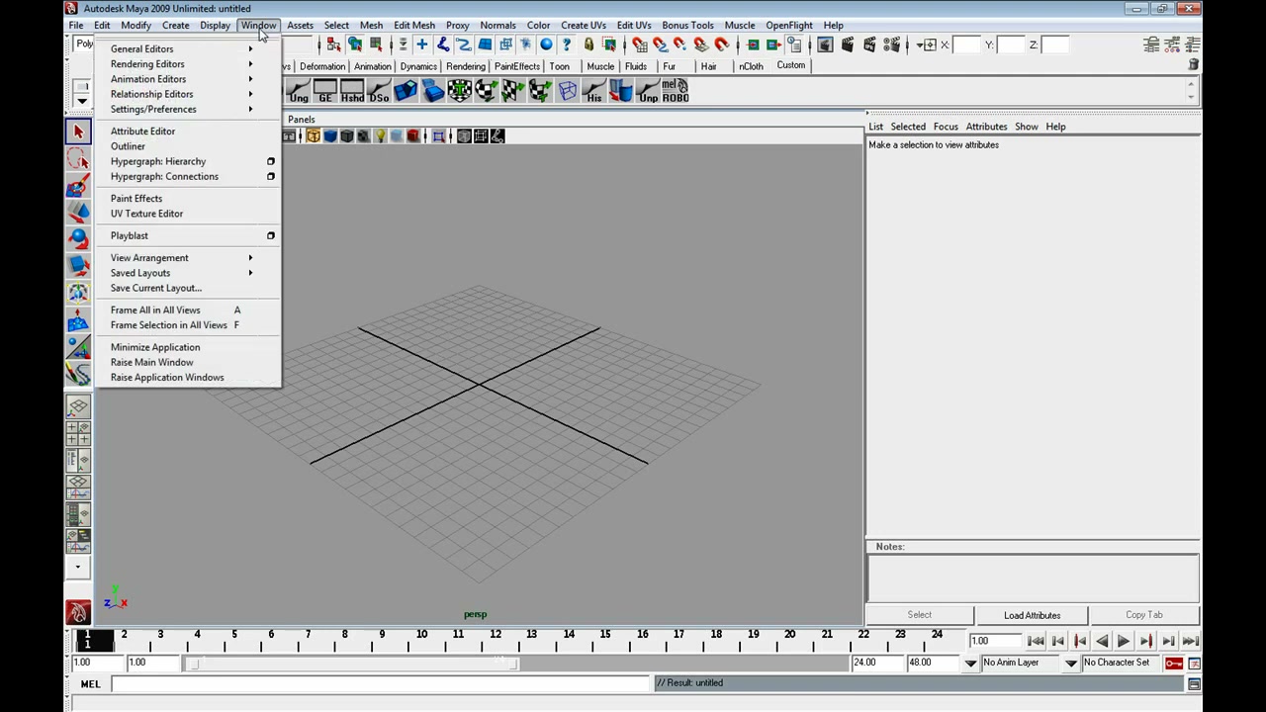Open animation preferences icon beside key button
Image resolution: width=1266 pixels, height=712 pixels.
click(x=1194, y=663)
